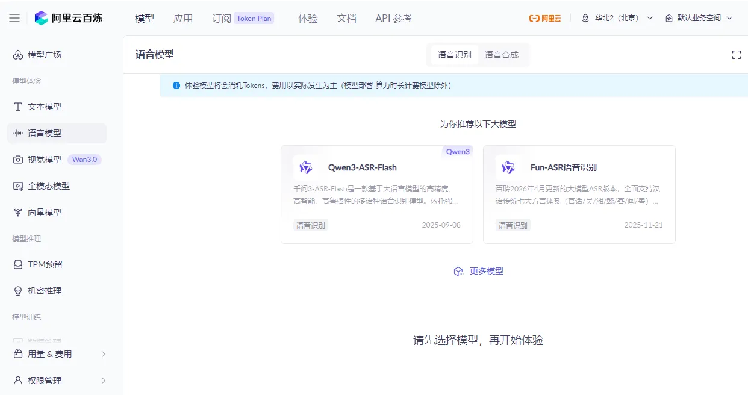Screen dimensions: 748x395
Task: Click the 更多模型 link
Action: coord(487,272)
